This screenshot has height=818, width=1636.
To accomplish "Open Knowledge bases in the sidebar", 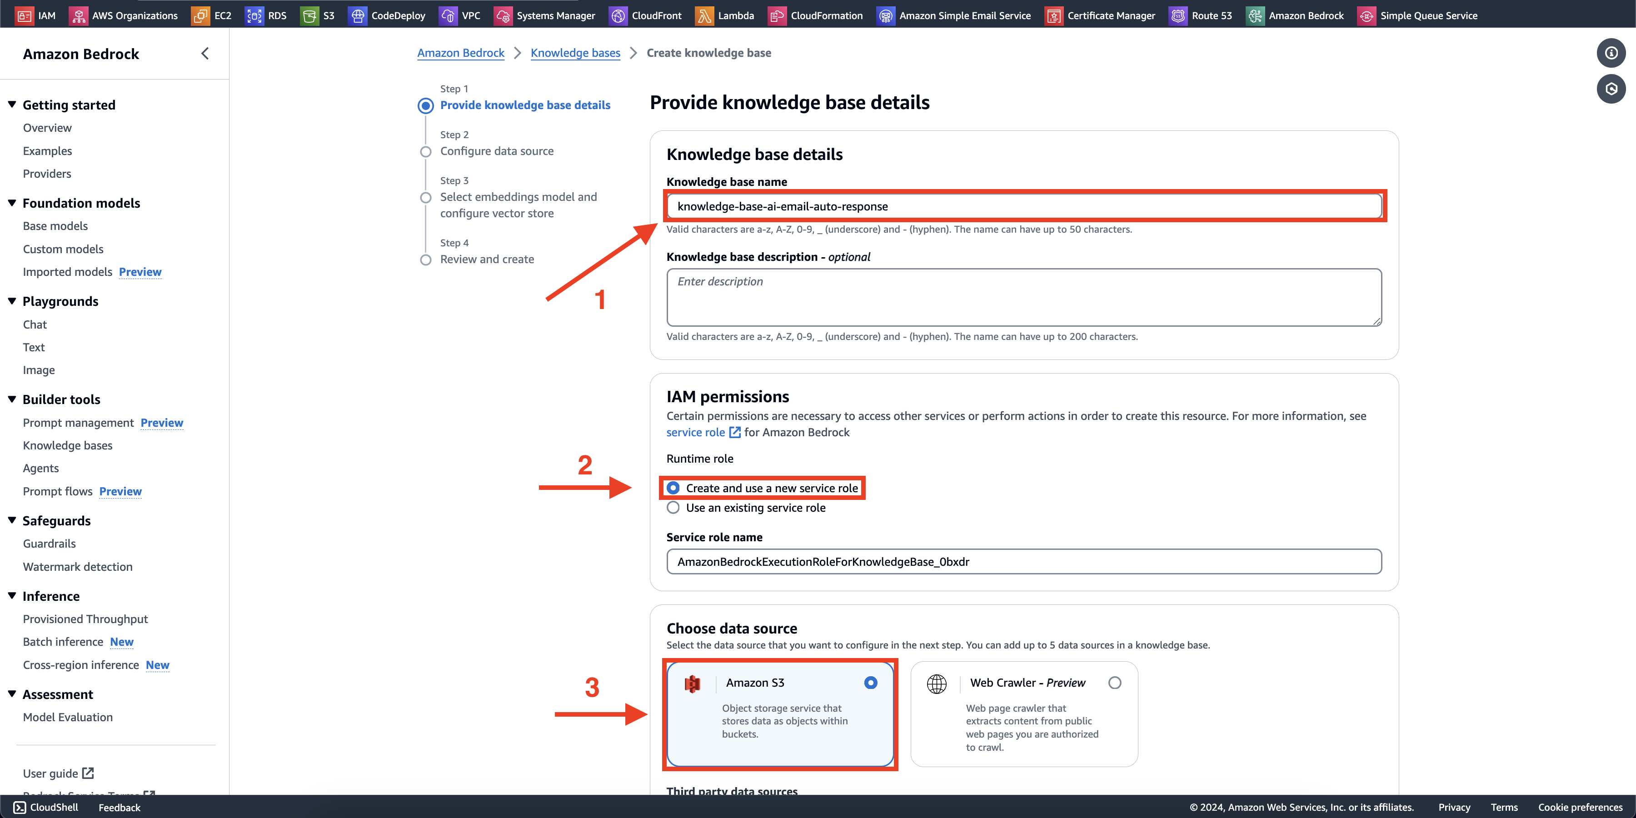I will 67,445.
